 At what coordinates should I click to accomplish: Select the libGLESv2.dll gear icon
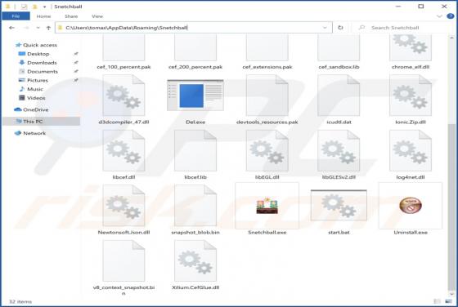click(339, 150)
